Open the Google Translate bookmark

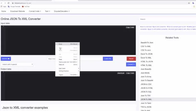(x=14, y=6)
